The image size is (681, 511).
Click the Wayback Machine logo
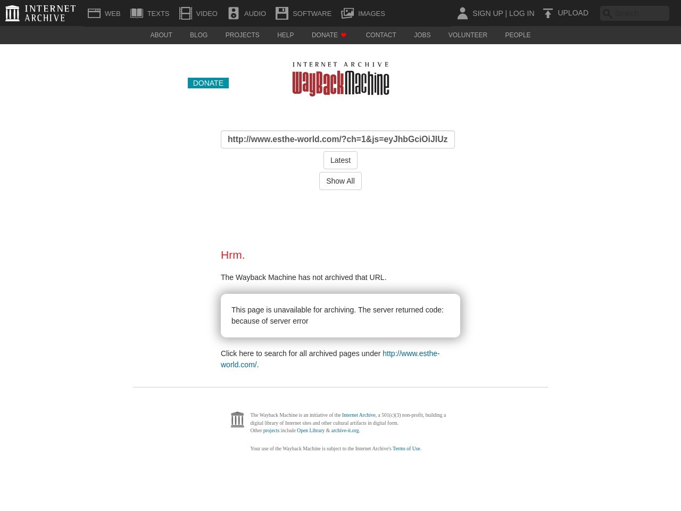coord(340,79)
